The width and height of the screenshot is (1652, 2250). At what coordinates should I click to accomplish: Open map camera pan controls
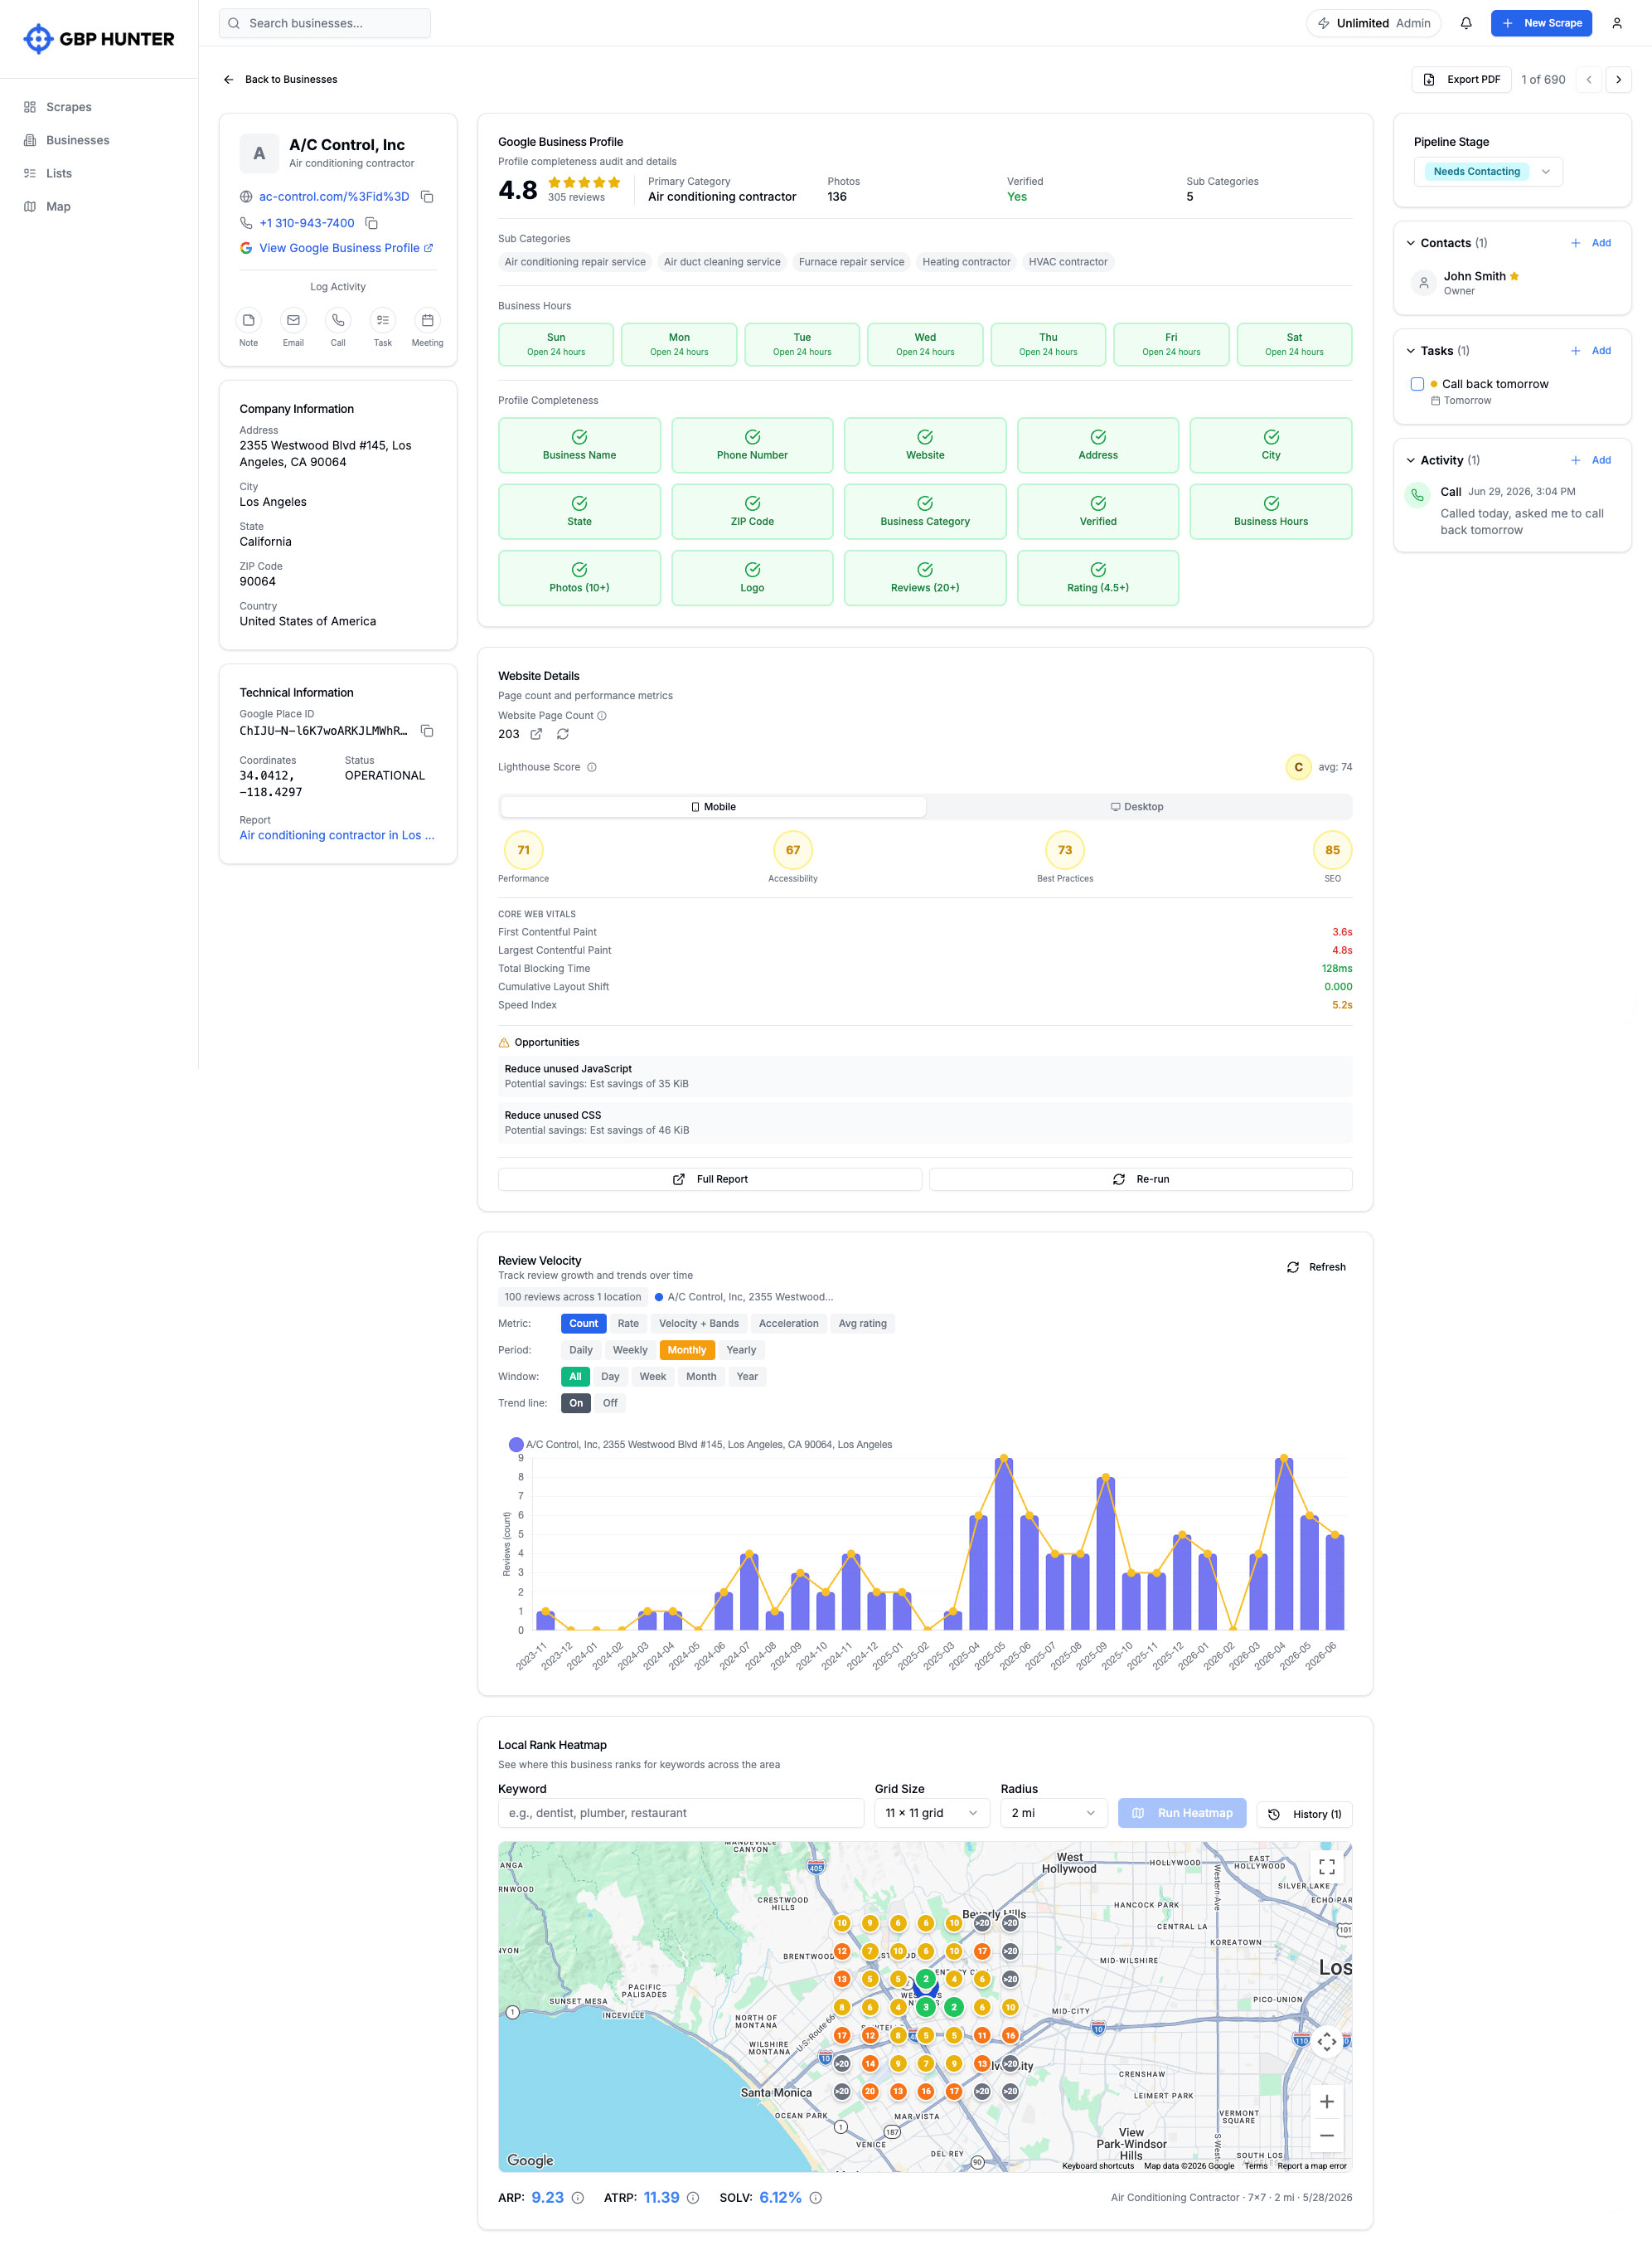(1326, 2042)
